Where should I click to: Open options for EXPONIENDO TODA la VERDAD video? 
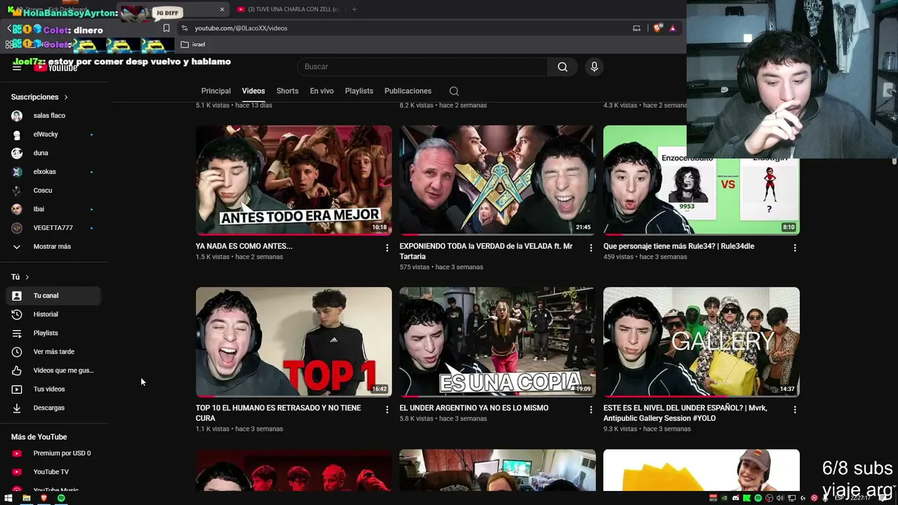(x=591, y=248)
